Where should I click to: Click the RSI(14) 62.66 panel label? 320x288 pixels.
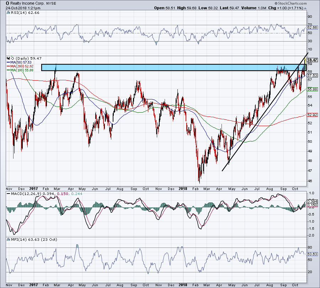tap(25, 13)
